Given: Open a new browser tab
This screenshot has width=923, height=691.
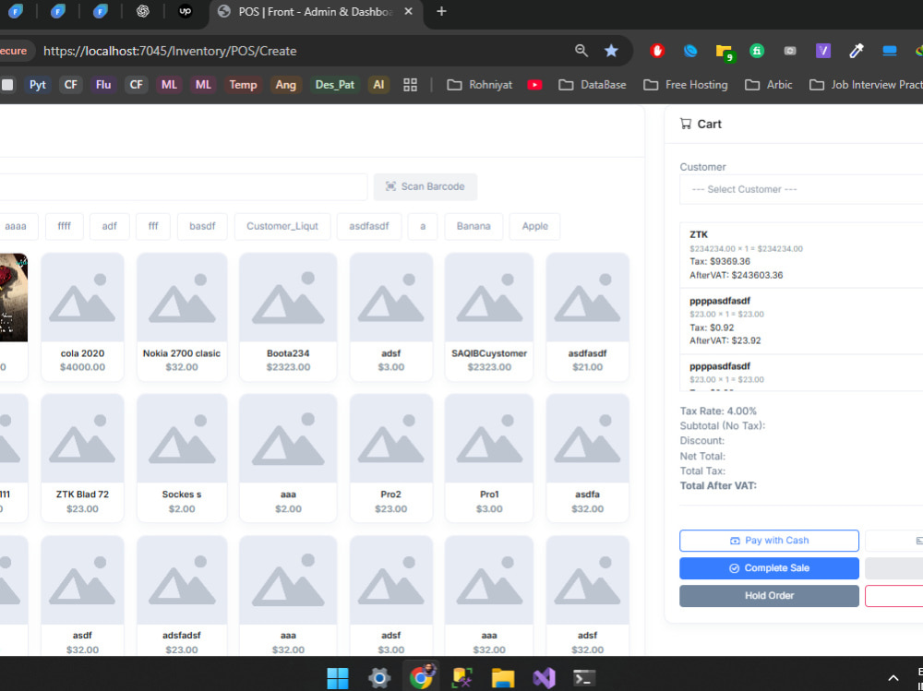Looking at the screenshot, I should point(441,11).
